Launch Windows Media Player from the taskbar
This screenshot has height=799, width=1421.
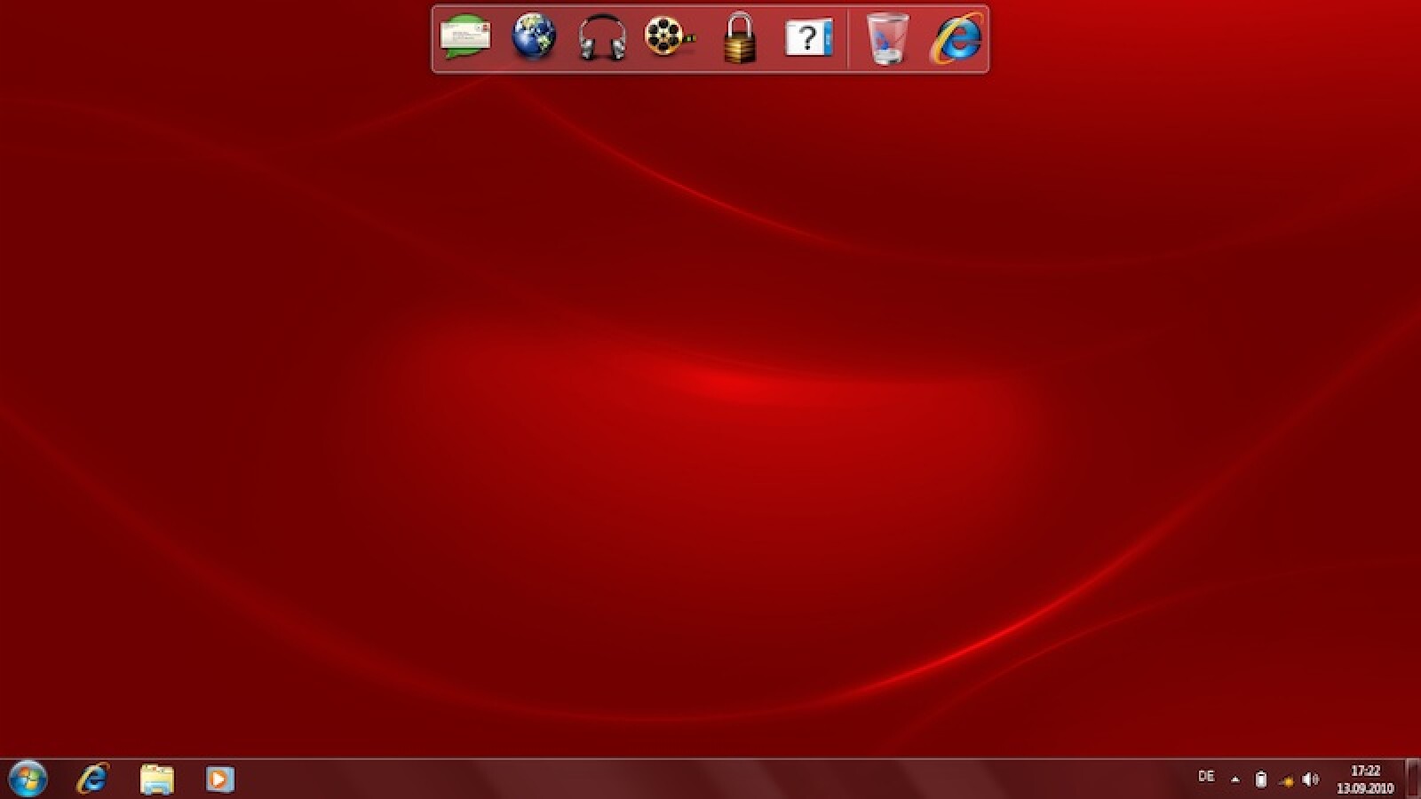[219, 779]
